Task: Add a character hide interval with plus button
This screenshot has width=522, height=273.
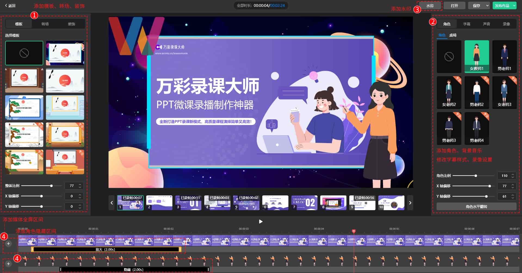Action: click(x=8, y=264)
